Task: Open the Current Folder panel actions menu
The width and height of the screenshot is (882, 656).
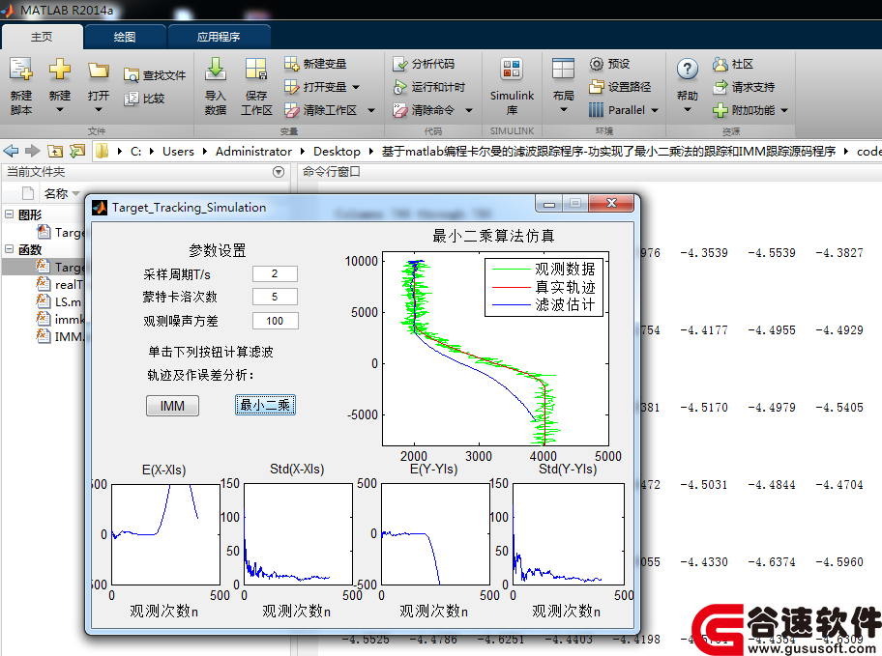Action: click(279, 172)
